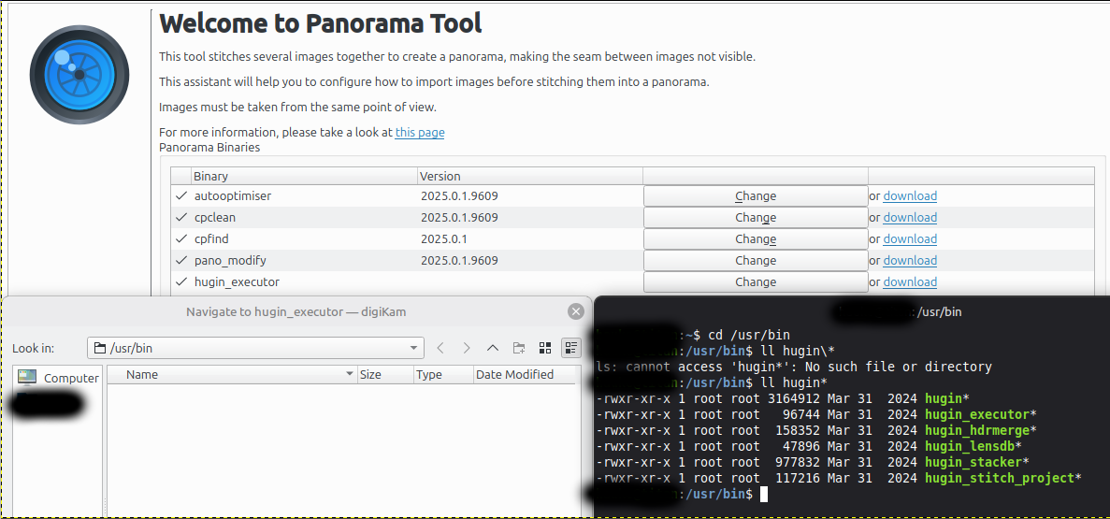Click the Computer icon in sidebar
Image resolution: width=1110 pixels, height=519 pixels.
(x=28, y=377)
